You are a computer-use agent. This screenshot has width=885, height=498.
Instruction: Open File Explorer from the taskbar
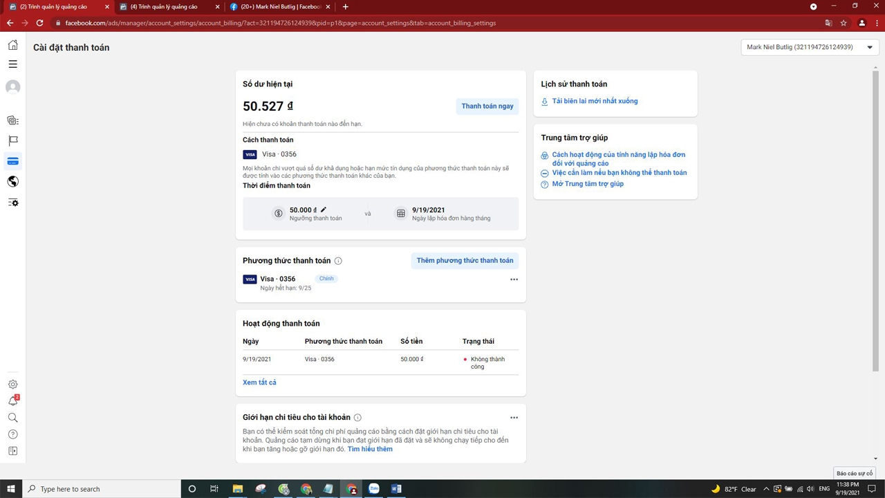238,489
